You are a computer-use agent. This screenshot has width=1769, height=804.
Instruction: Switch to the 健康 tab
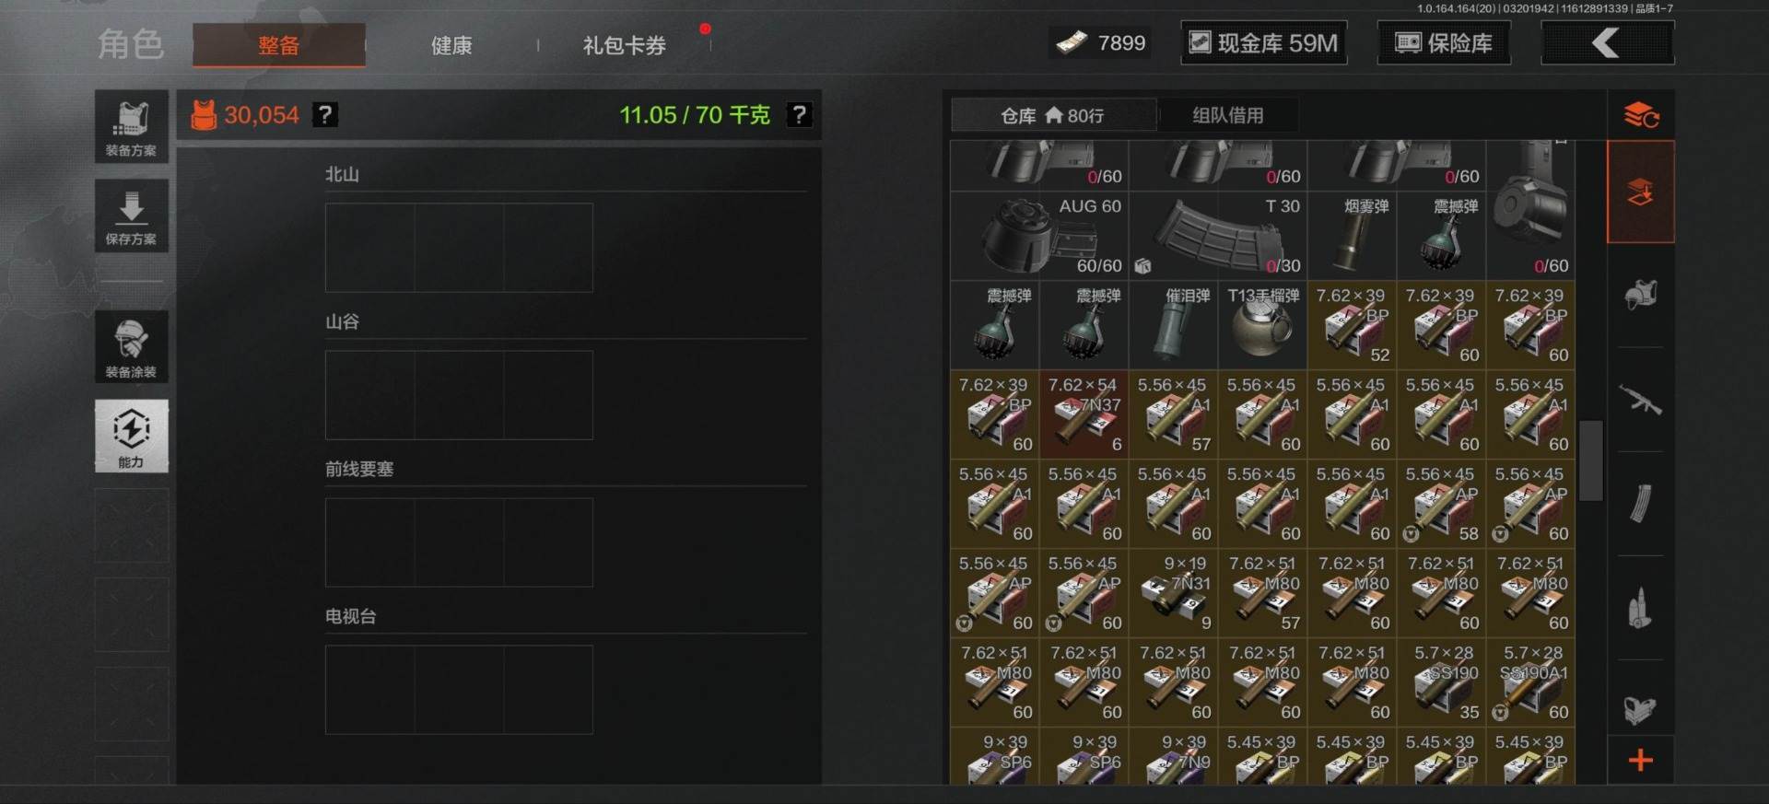click(451, 45)
